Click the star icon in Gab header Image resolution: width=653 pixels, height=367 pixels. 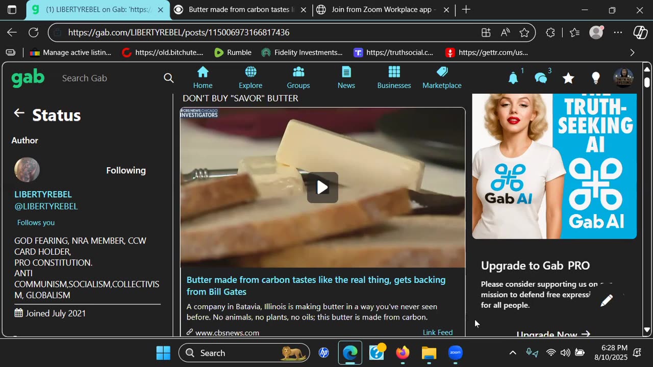[x=568, y=78]
